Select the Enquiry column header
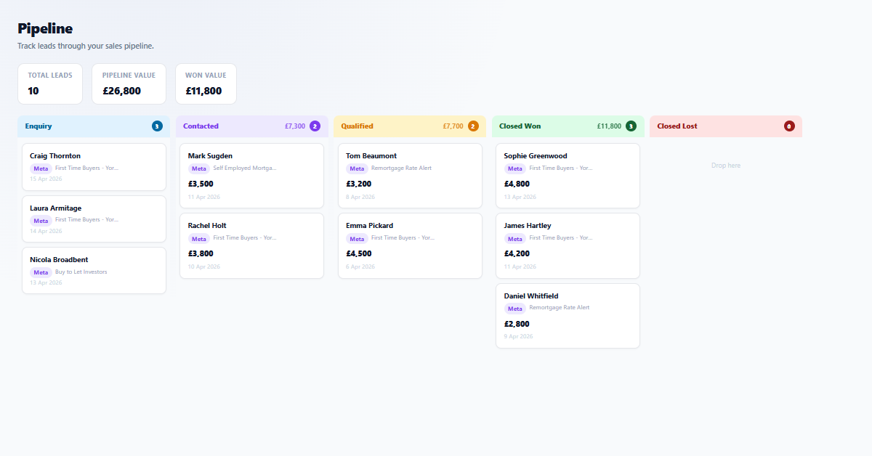This screenshot has height=456, width=872. pyautogui.click(x=94, y=126)
